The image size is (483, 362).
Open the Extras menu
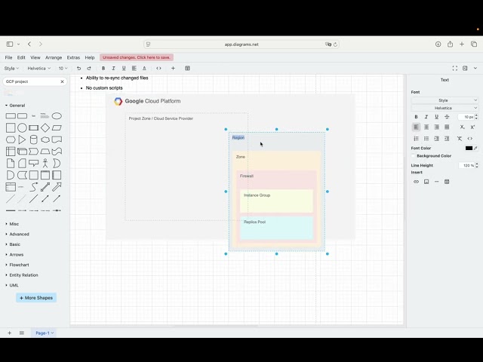coord(73,57)
